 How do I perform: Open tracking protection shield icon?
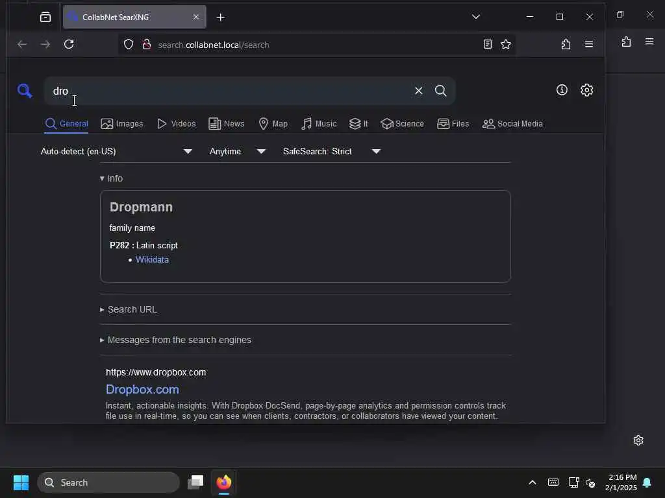129,45
